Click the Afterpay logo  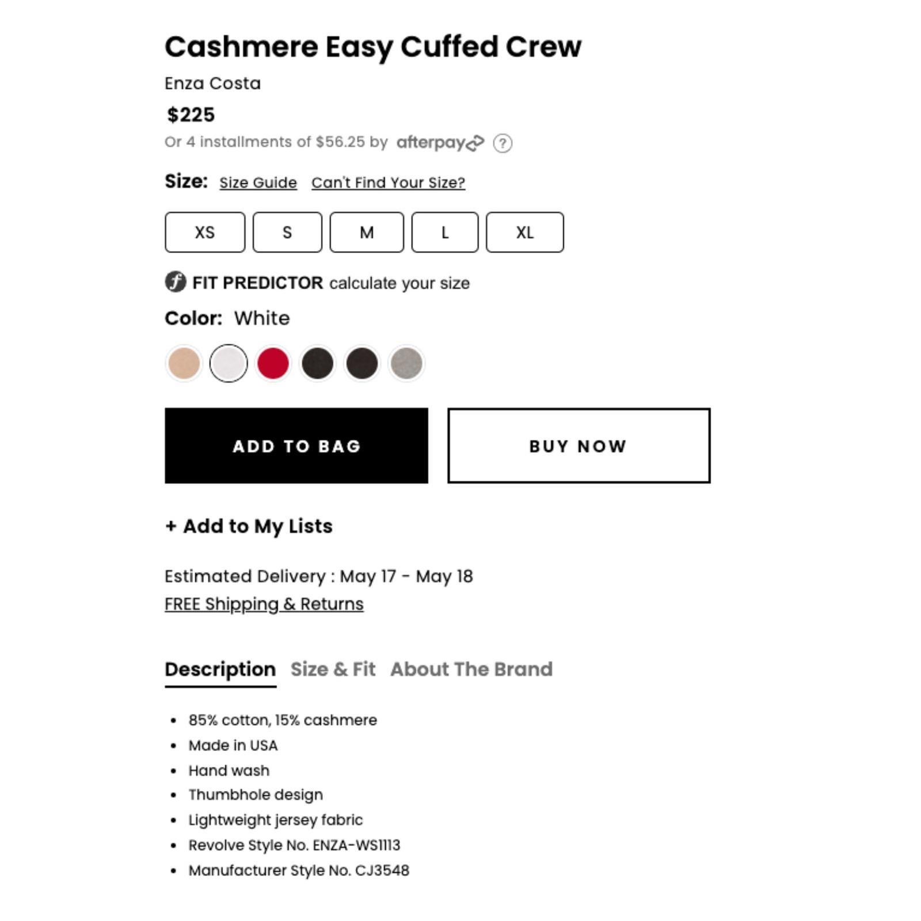440,142
